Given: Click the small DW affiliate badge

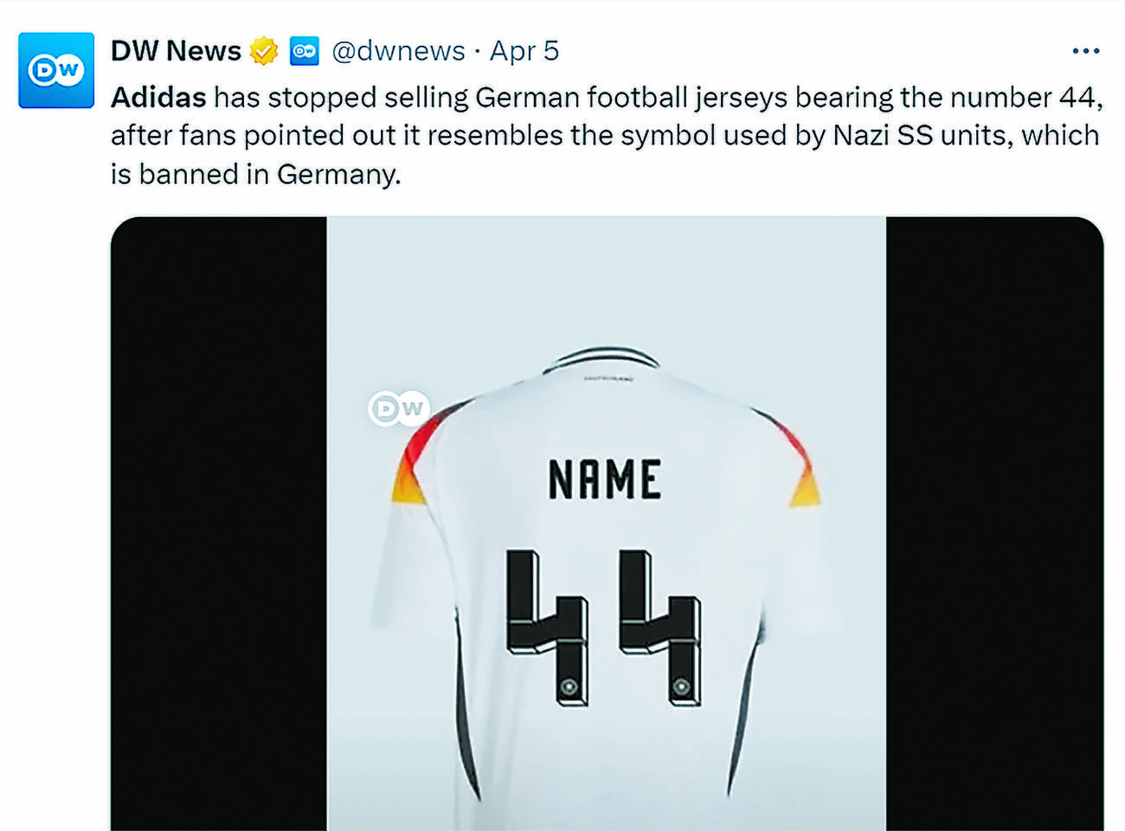Looking at the screenshot, I should tap(304, 50).
